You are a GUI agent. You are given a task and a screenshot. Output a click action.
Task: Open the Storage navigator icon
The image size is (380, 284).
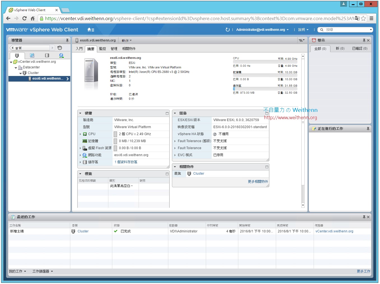click(x=47, y=55)
